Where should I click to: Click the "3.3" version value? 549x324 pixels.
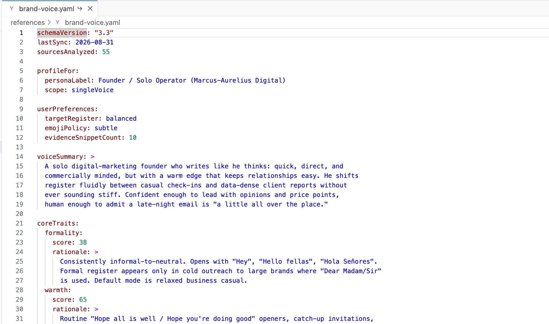click(104, 33)
